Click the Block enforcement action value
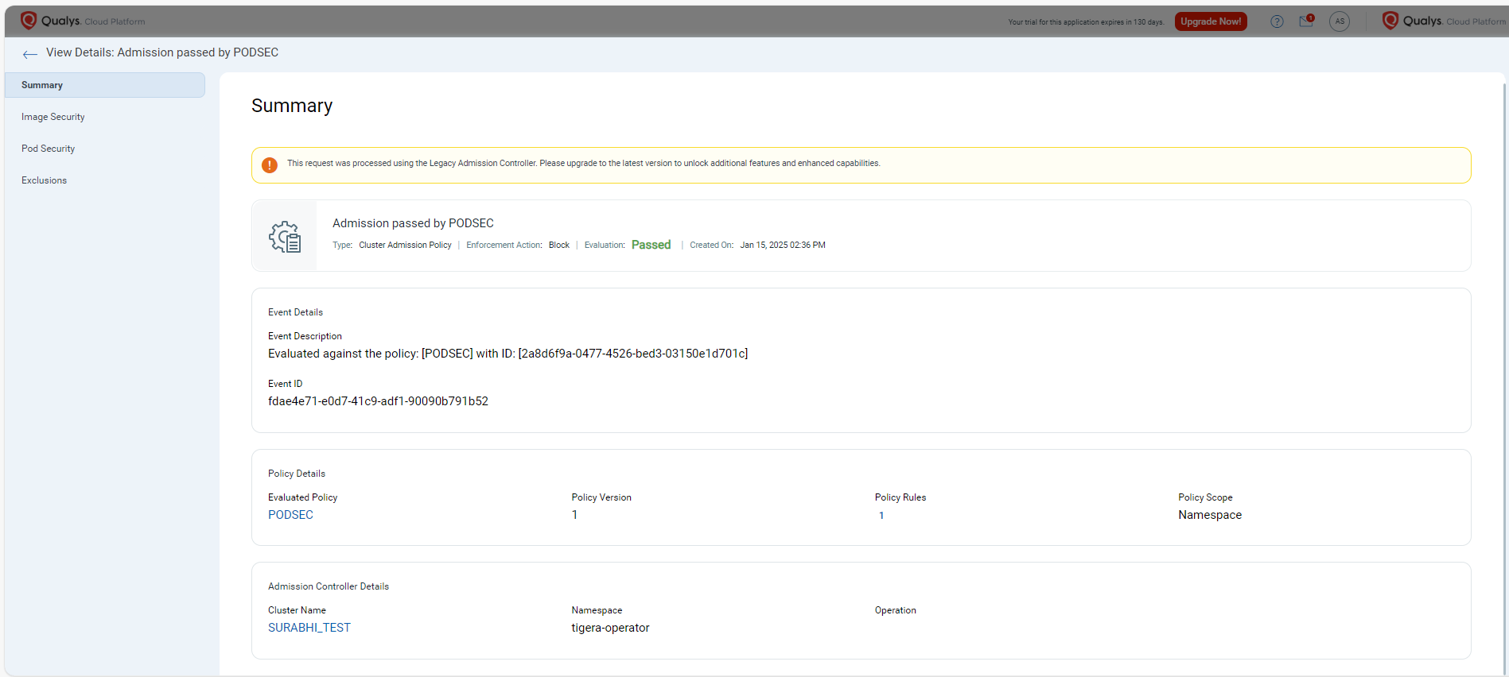Screen dimensions: 1509x677 pos(559,245)
